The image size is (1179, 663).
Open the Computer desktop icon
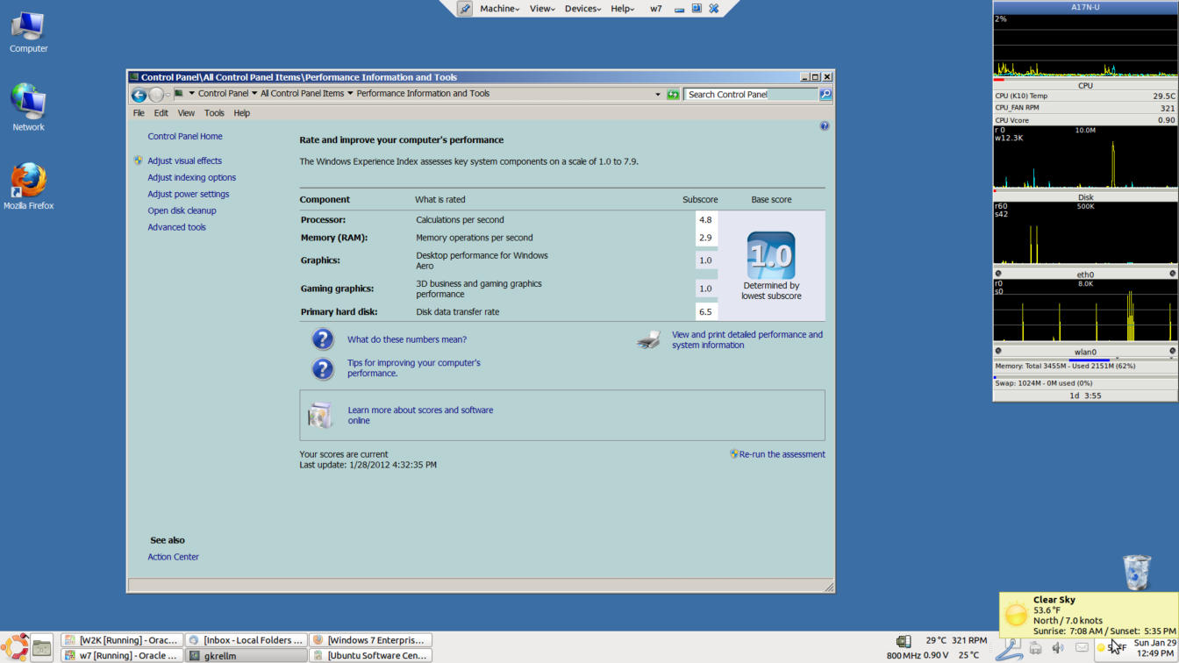[28, 32]
